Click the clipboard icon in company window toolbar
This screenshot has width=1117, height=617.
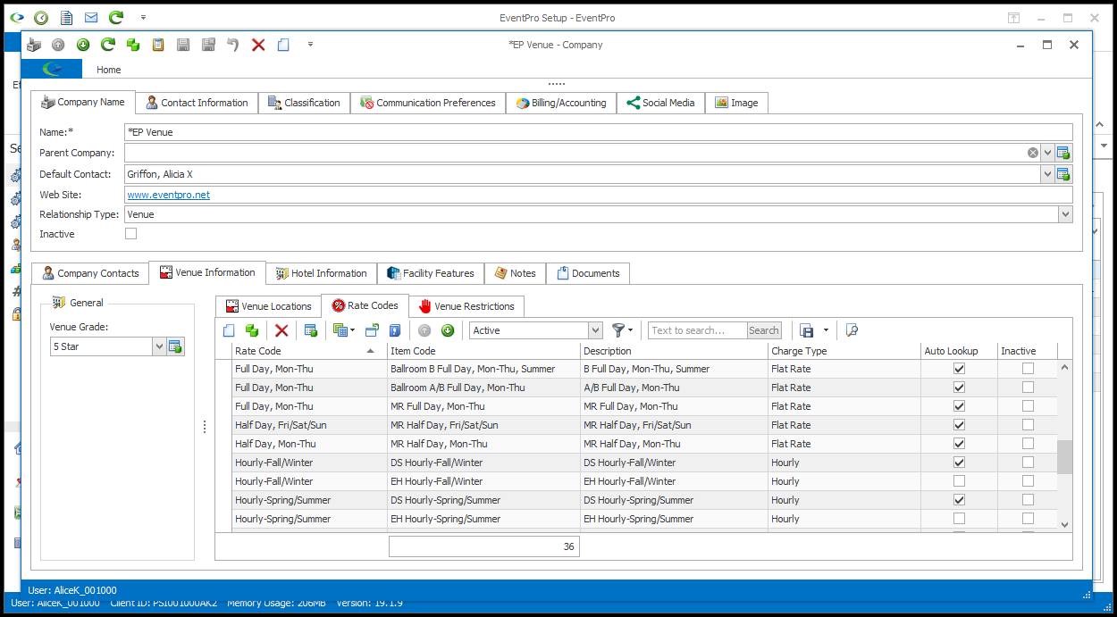click(x=158, y=45)
